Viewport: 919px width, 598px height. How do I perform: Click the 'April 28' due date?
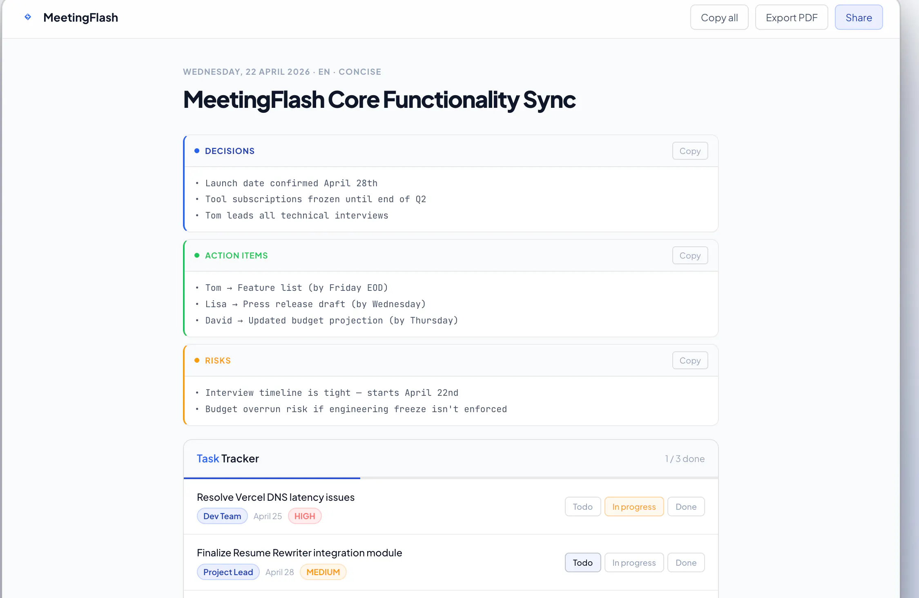click(279, 572)
